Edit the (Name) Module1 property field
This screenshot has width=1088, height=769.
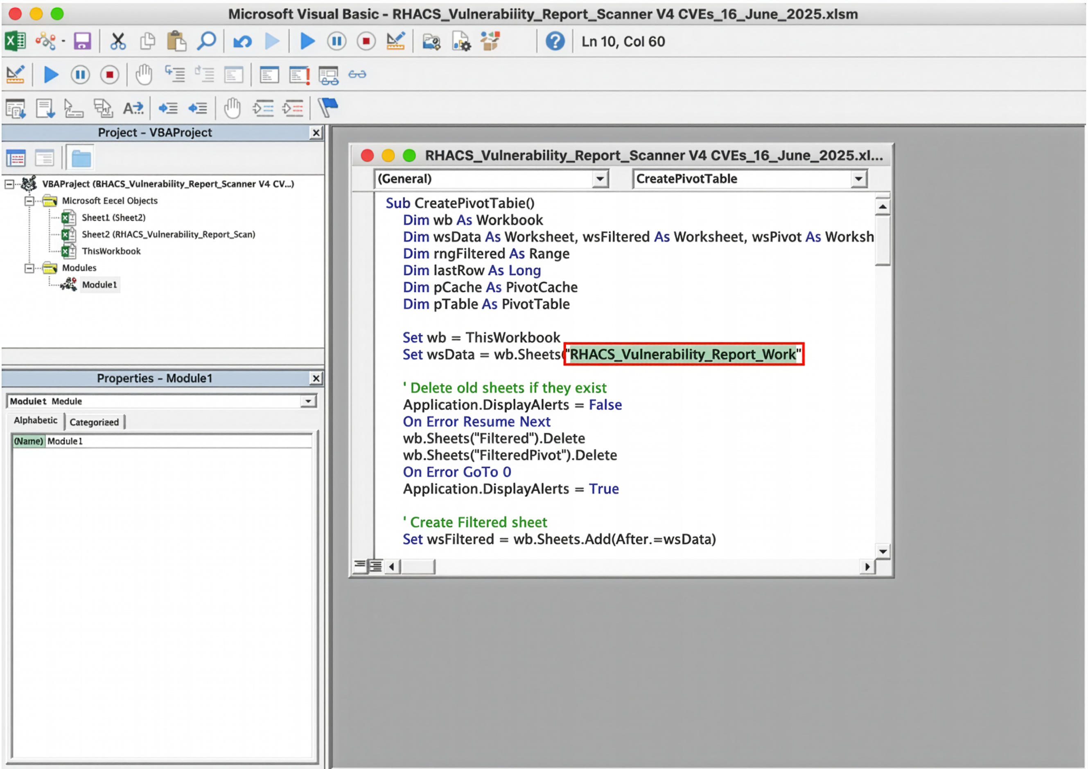(179, 441)
